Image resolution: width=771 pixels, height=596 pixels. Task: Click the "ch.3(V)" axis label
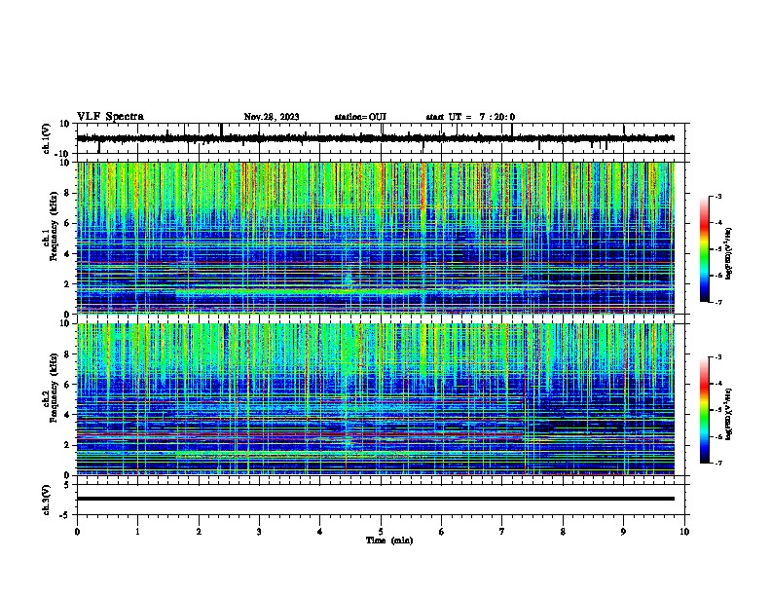[x=47, y=500]
